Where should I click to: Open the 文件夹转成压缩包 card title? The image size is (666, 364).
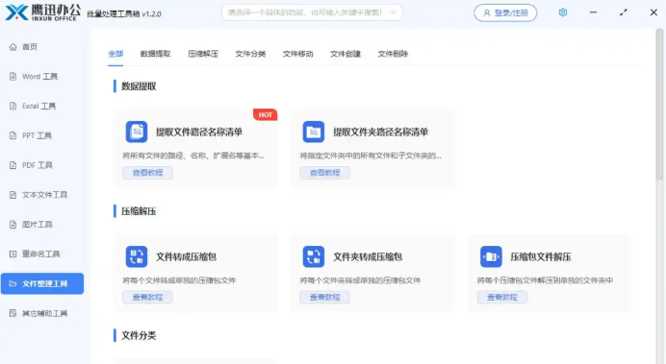[368, 256]
